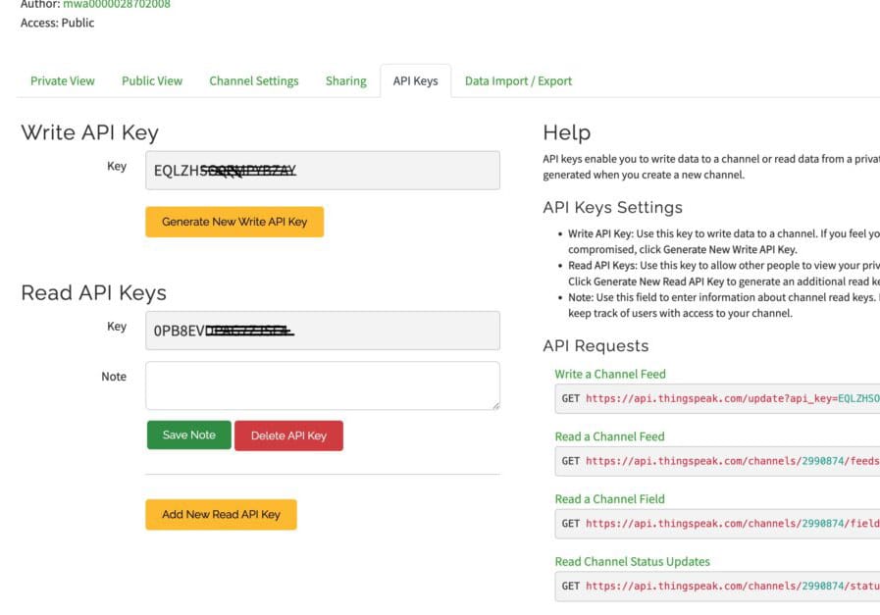Select the Write API Key field
This screenshot has width=880, height=615.
(x=322, y=170)
